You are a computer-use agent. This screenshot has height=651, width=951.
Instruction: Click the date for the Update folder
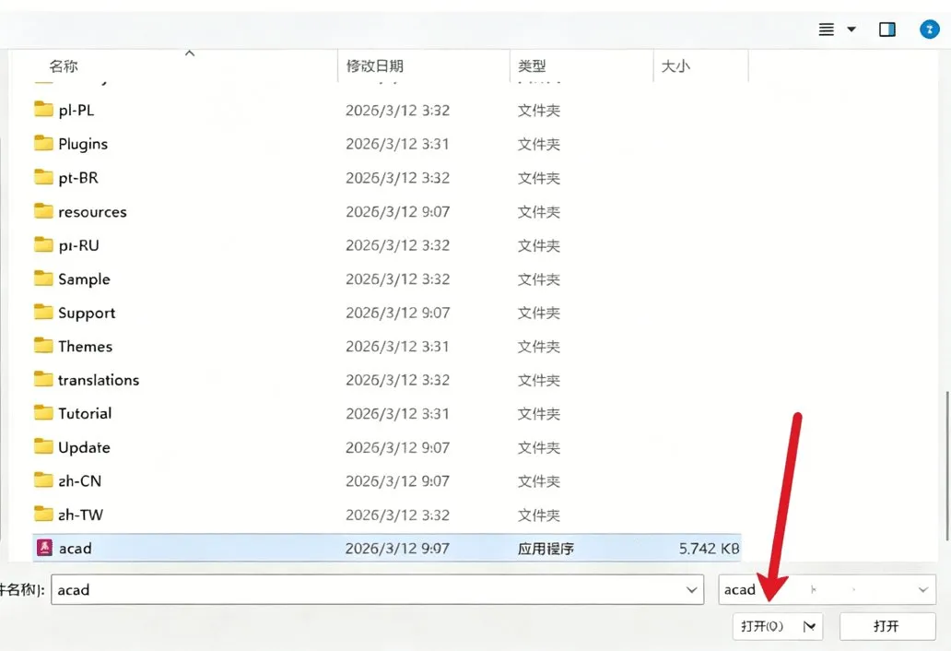click(x=398, y=448)
